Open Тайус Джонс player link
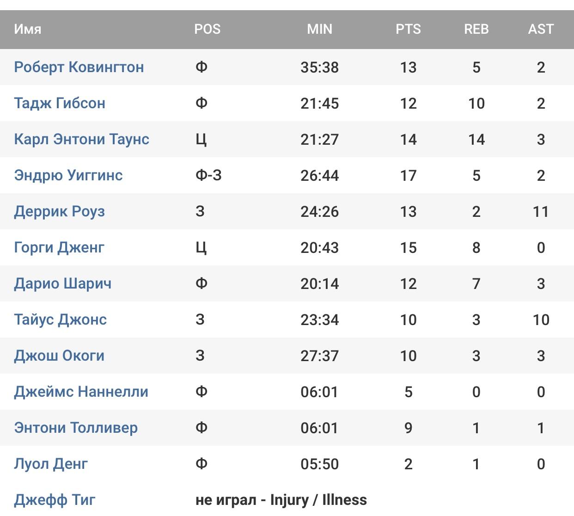The image size is (574, 516). (x=61, y=319)
